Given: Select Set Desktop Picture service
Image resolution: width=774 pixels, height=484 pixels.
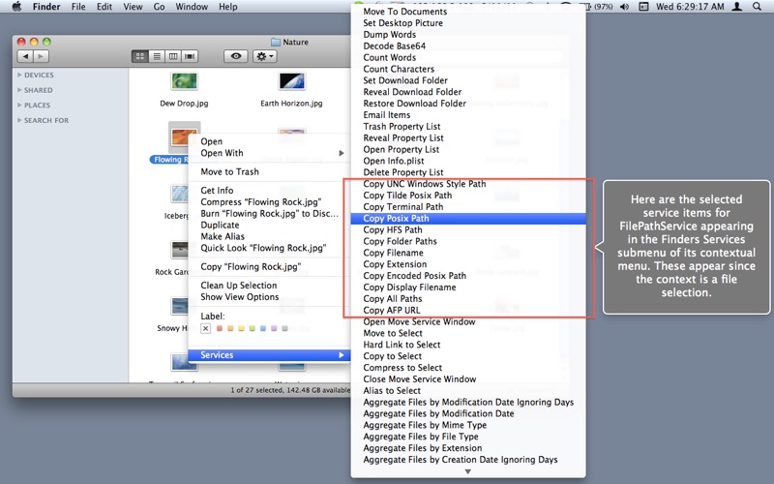Looking at the screenshot, I should point(468,23).
